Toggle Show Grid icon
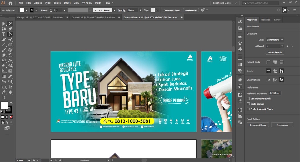The height and width of the screenshot is (162, 300). click(x=275, y=62)
